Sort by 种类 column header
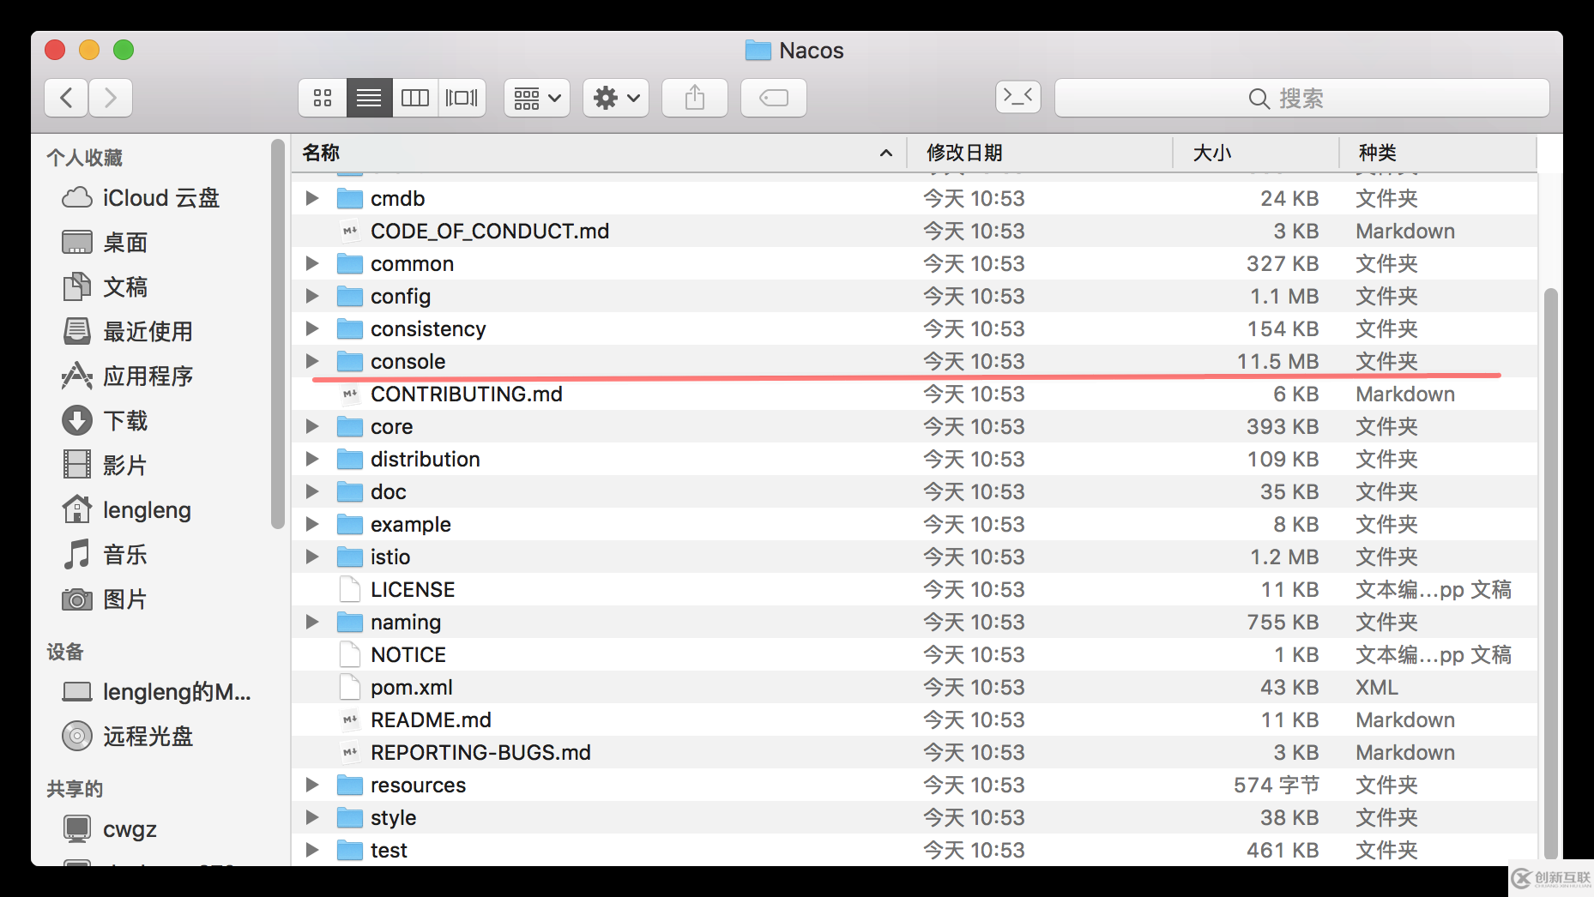1594x897 pixels. pyautogui.click(x=1438, y=153)
